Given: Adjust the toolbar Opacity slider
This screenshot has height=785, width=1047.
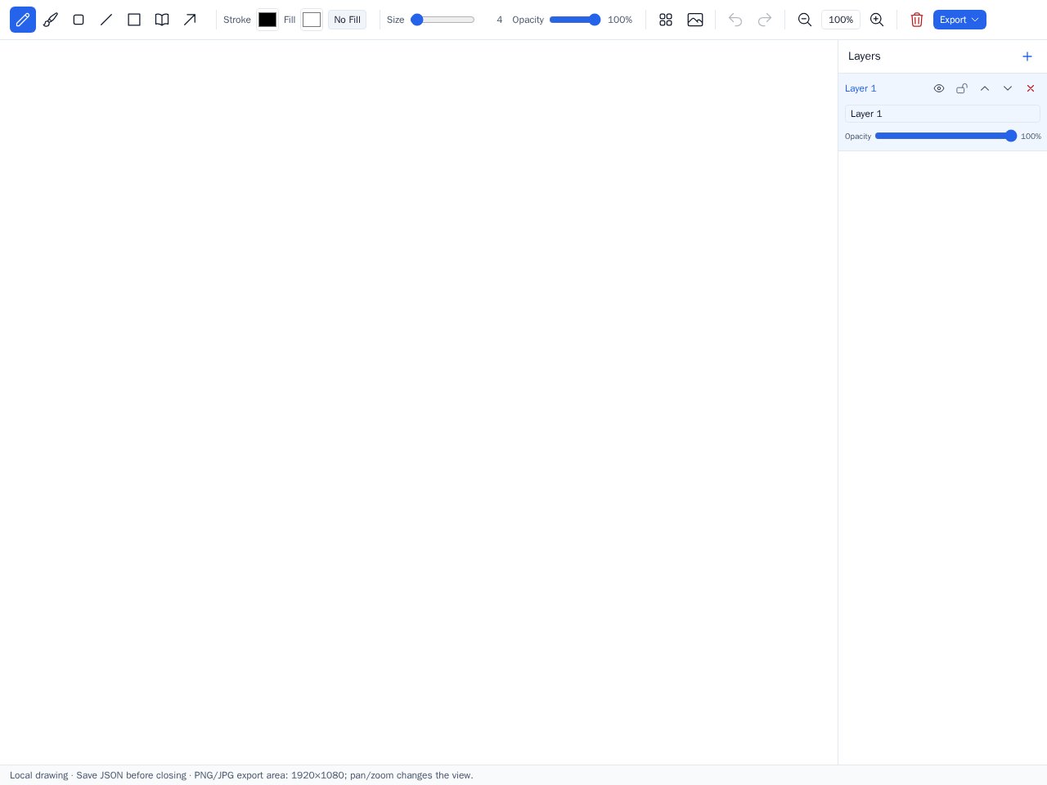Looking at the screenshot, I should pyautogui.click(x=575, y=20).
